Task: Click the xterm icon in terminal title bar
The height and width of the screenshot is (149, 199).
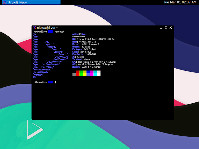Action: [x=35, y=28]
